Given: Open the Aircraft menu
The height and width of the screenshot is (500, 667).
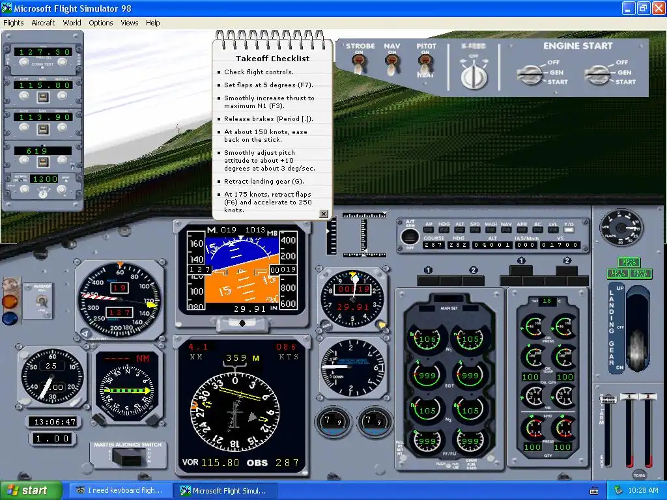Looking at the screenshot, I should [43, 23].
